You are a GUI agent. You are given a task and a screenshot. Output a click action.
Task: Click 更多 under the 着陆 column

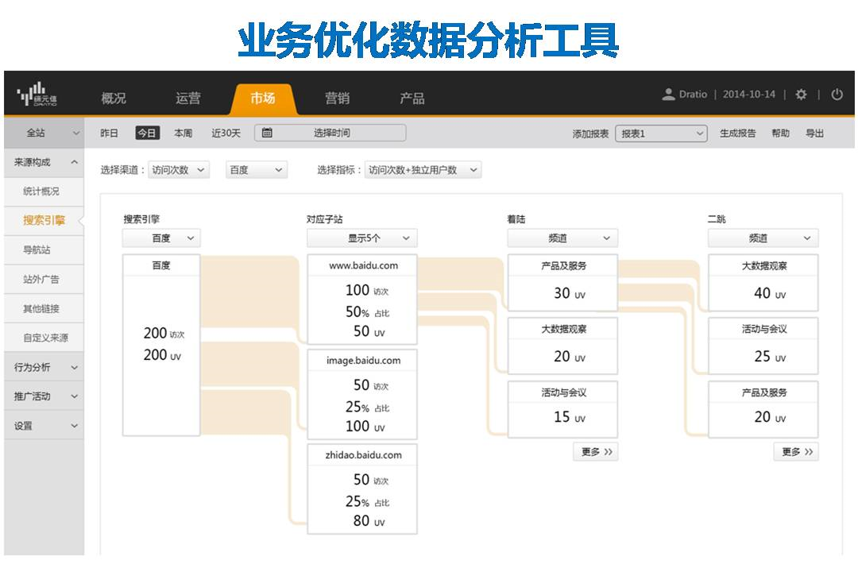pos(596,451)
